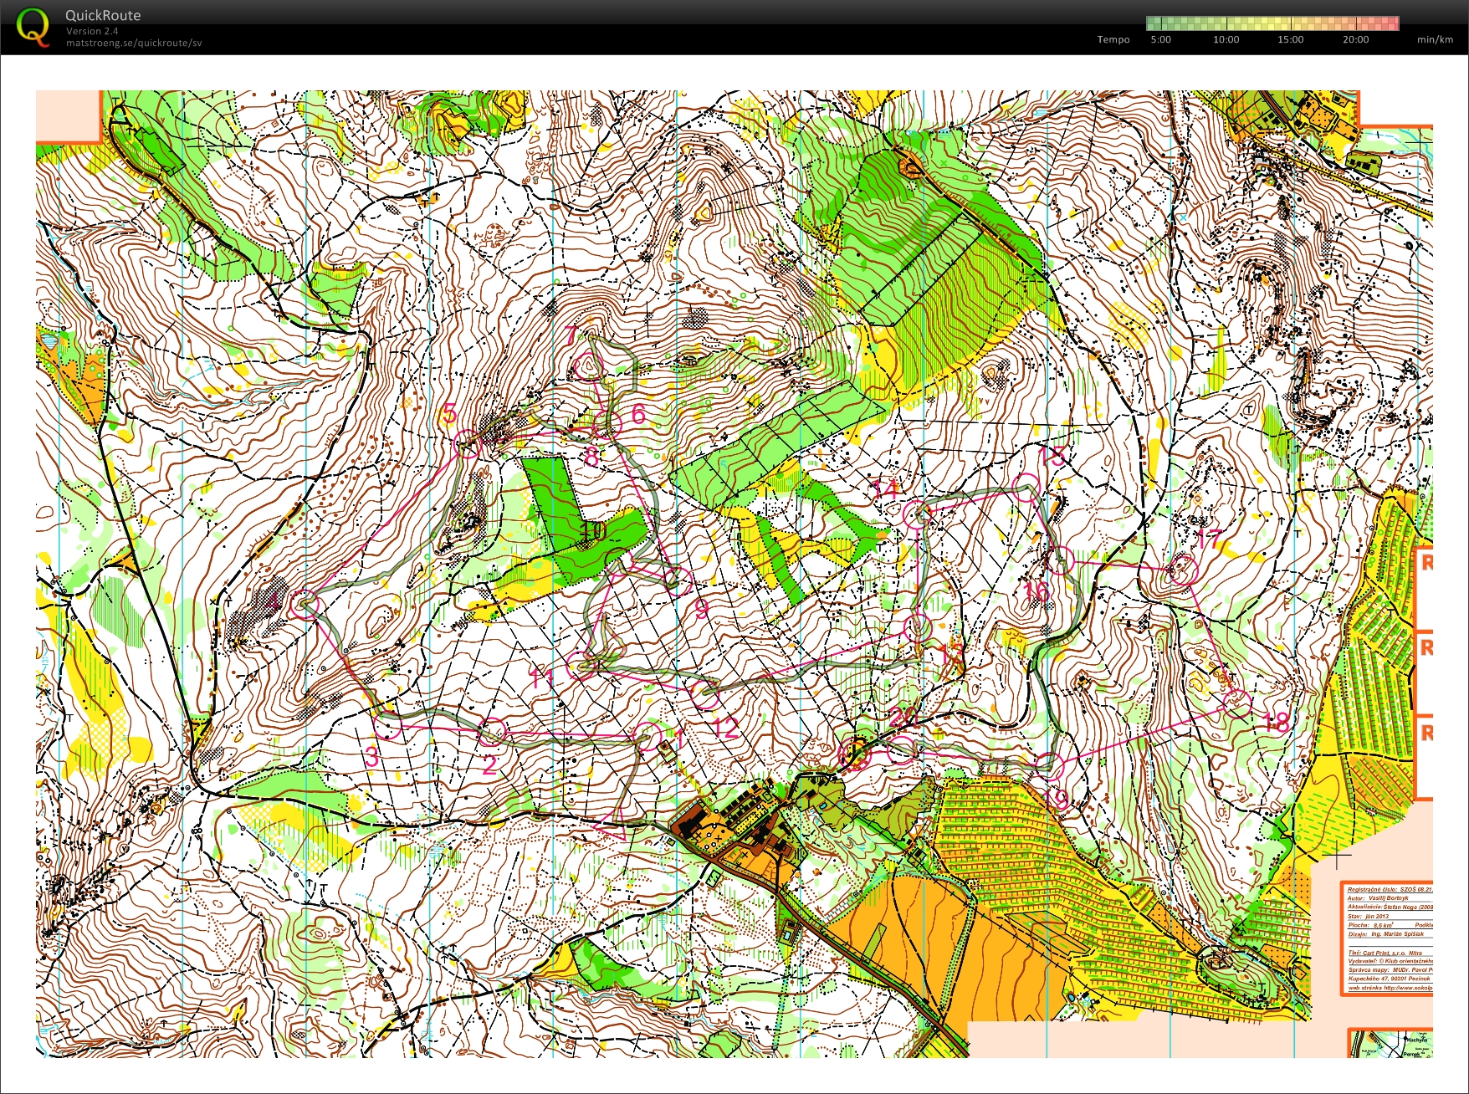Click control circle 12 on the course
The height and width of the screenshot is (1094, 1469).
tap(705, 693)
